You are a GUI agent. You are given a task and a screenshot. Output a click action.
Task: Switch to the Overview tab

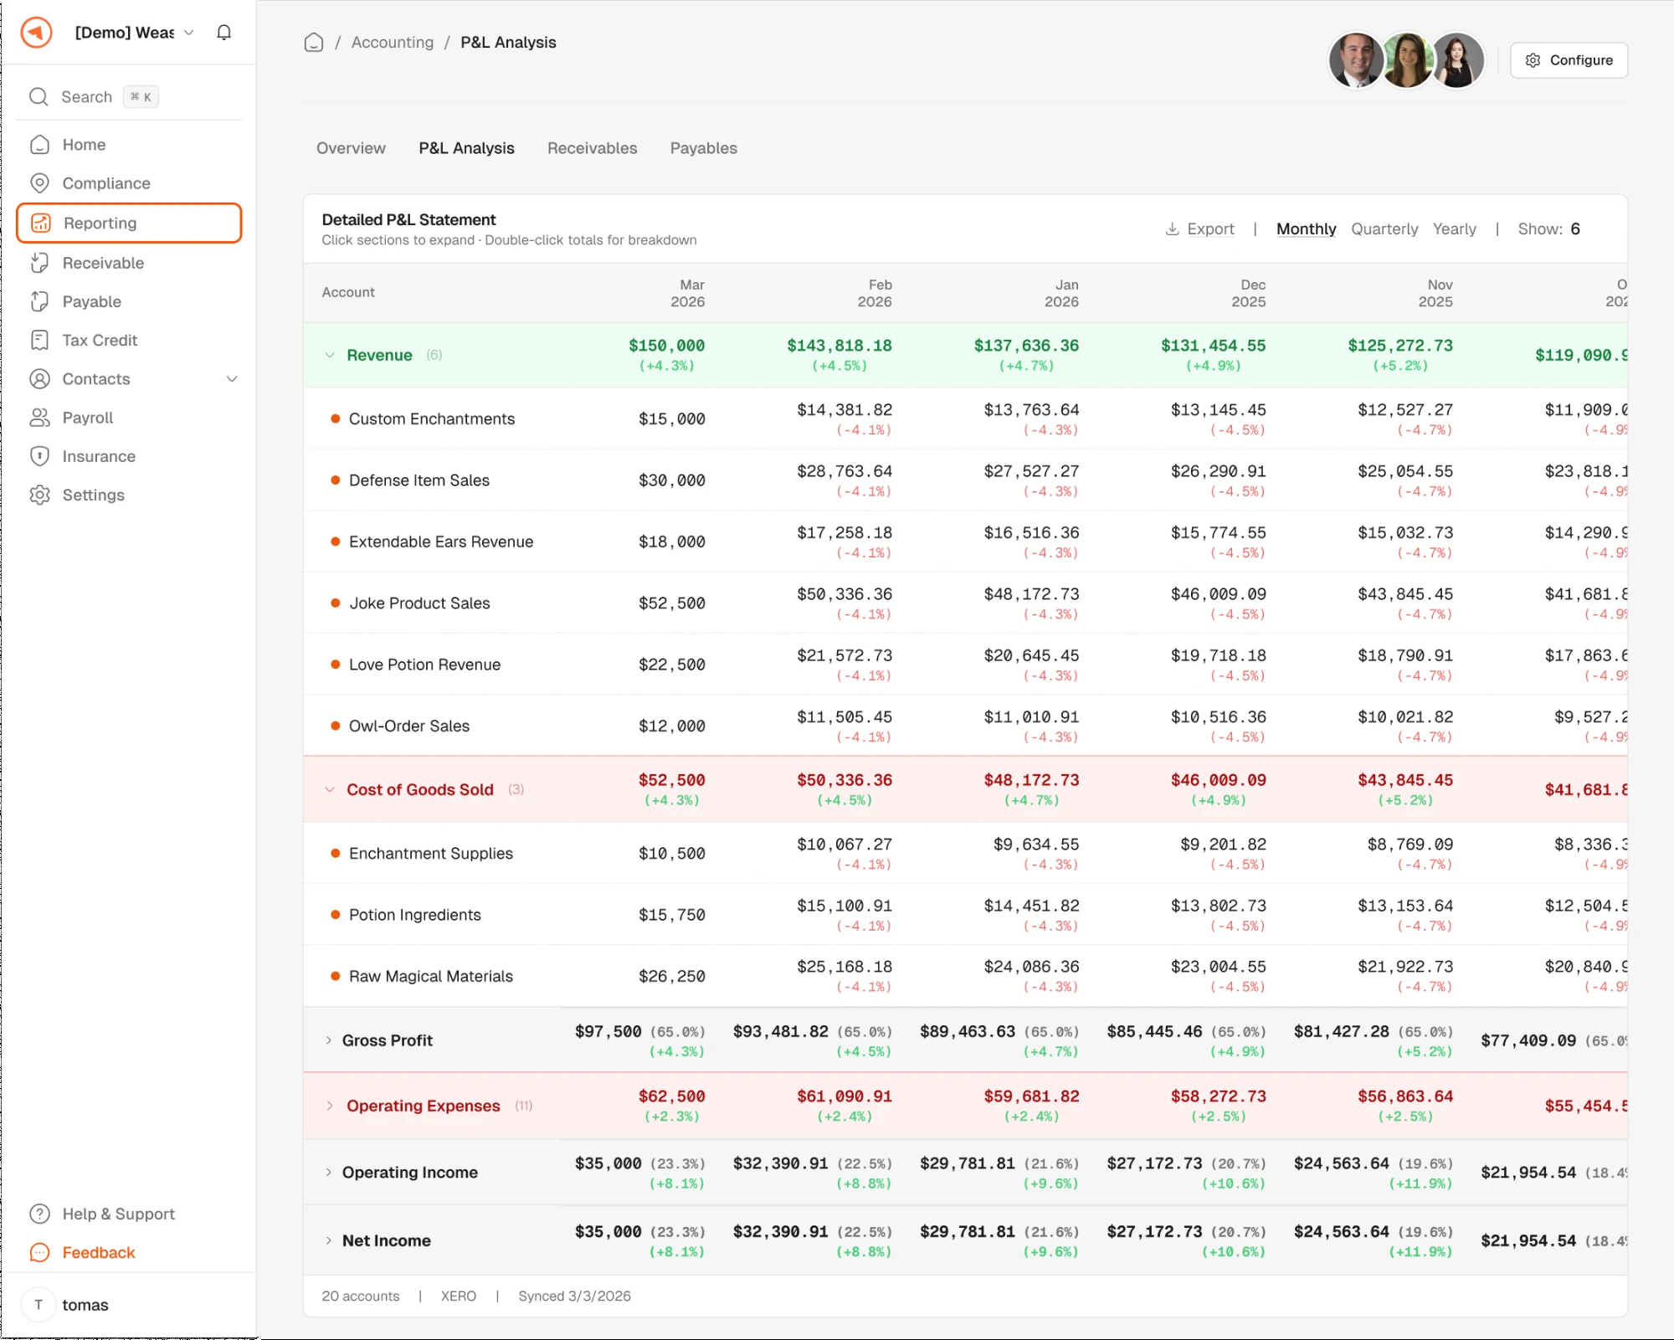(x=351, y=148)
